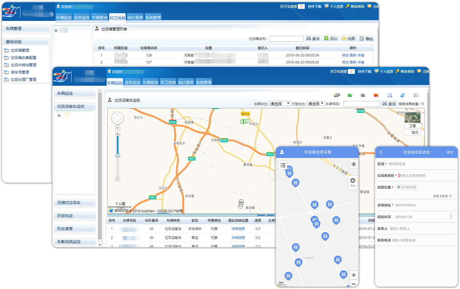Click the list icon in 垃圾箱信息采集 screen
460x289 pixels.
[x=283, y=165]
